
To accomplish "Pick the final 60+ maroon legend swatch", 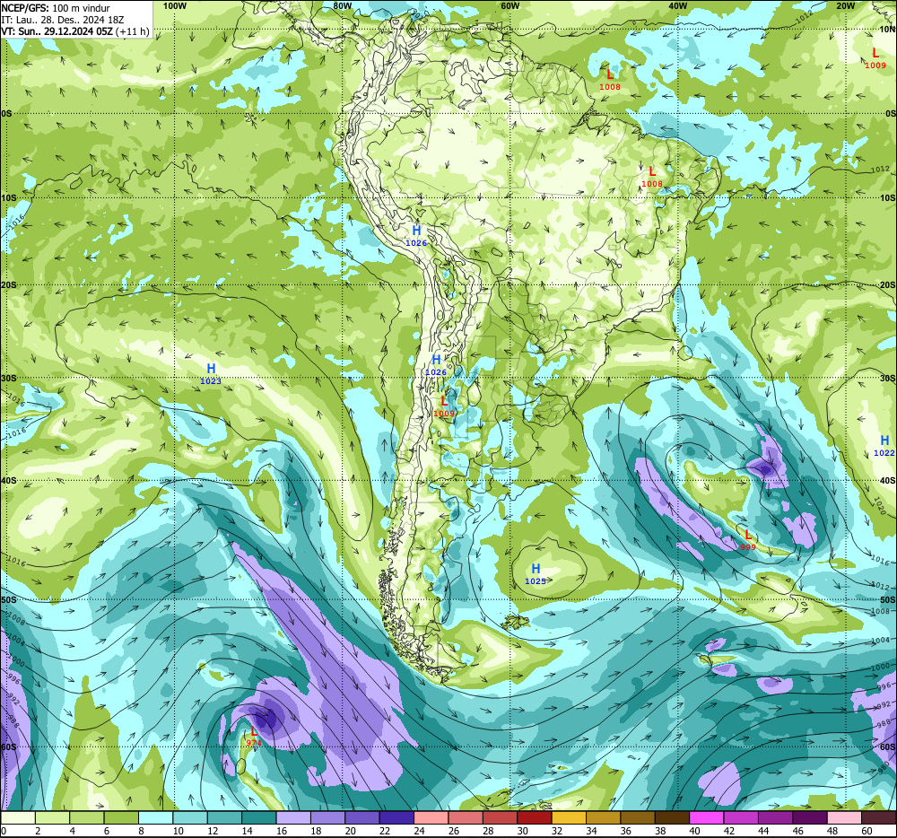I will click(x=879, y=818).
